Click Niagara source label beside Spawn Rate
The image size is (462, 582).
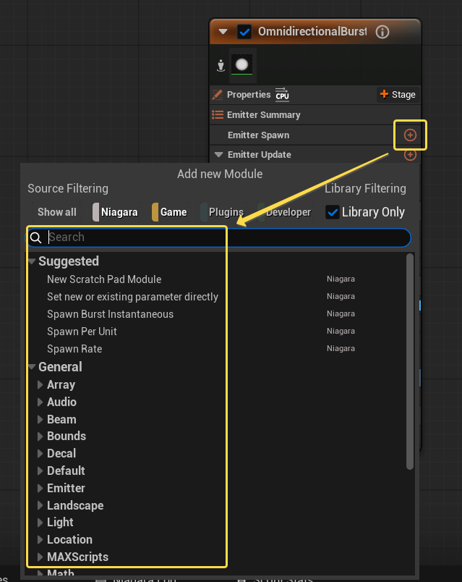341,348
